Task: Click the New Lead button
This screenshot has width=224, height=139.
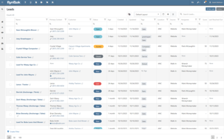Action: 210,9
